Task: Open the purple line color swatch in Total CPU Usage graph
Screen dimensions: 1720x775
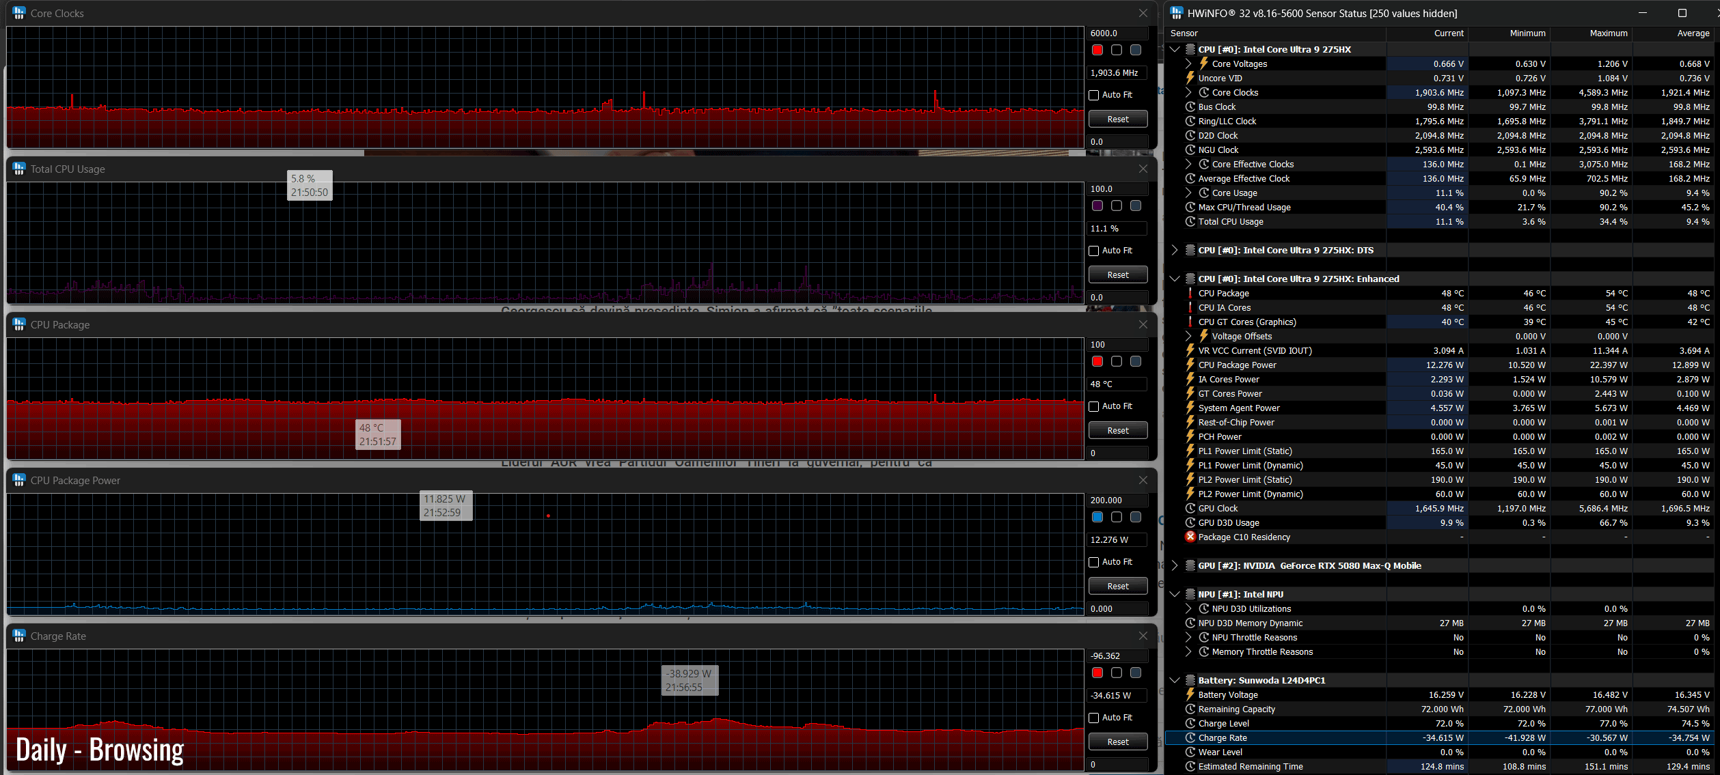Action: coord(1097,206)
